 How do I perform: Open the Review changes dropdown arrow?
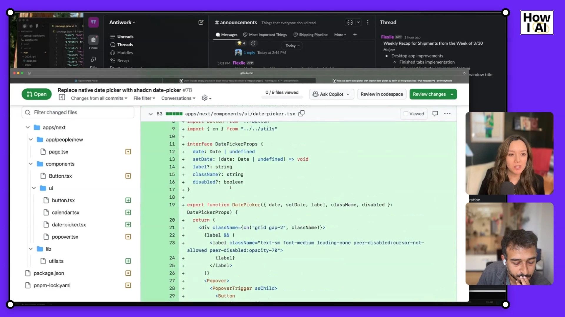[452, 95]
